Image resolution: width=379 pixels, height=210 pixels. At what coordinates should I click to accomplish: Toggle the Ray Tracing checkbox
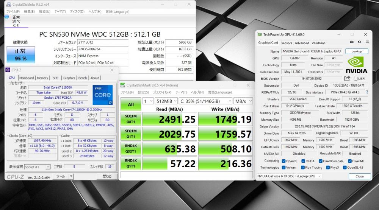[302, 168]
